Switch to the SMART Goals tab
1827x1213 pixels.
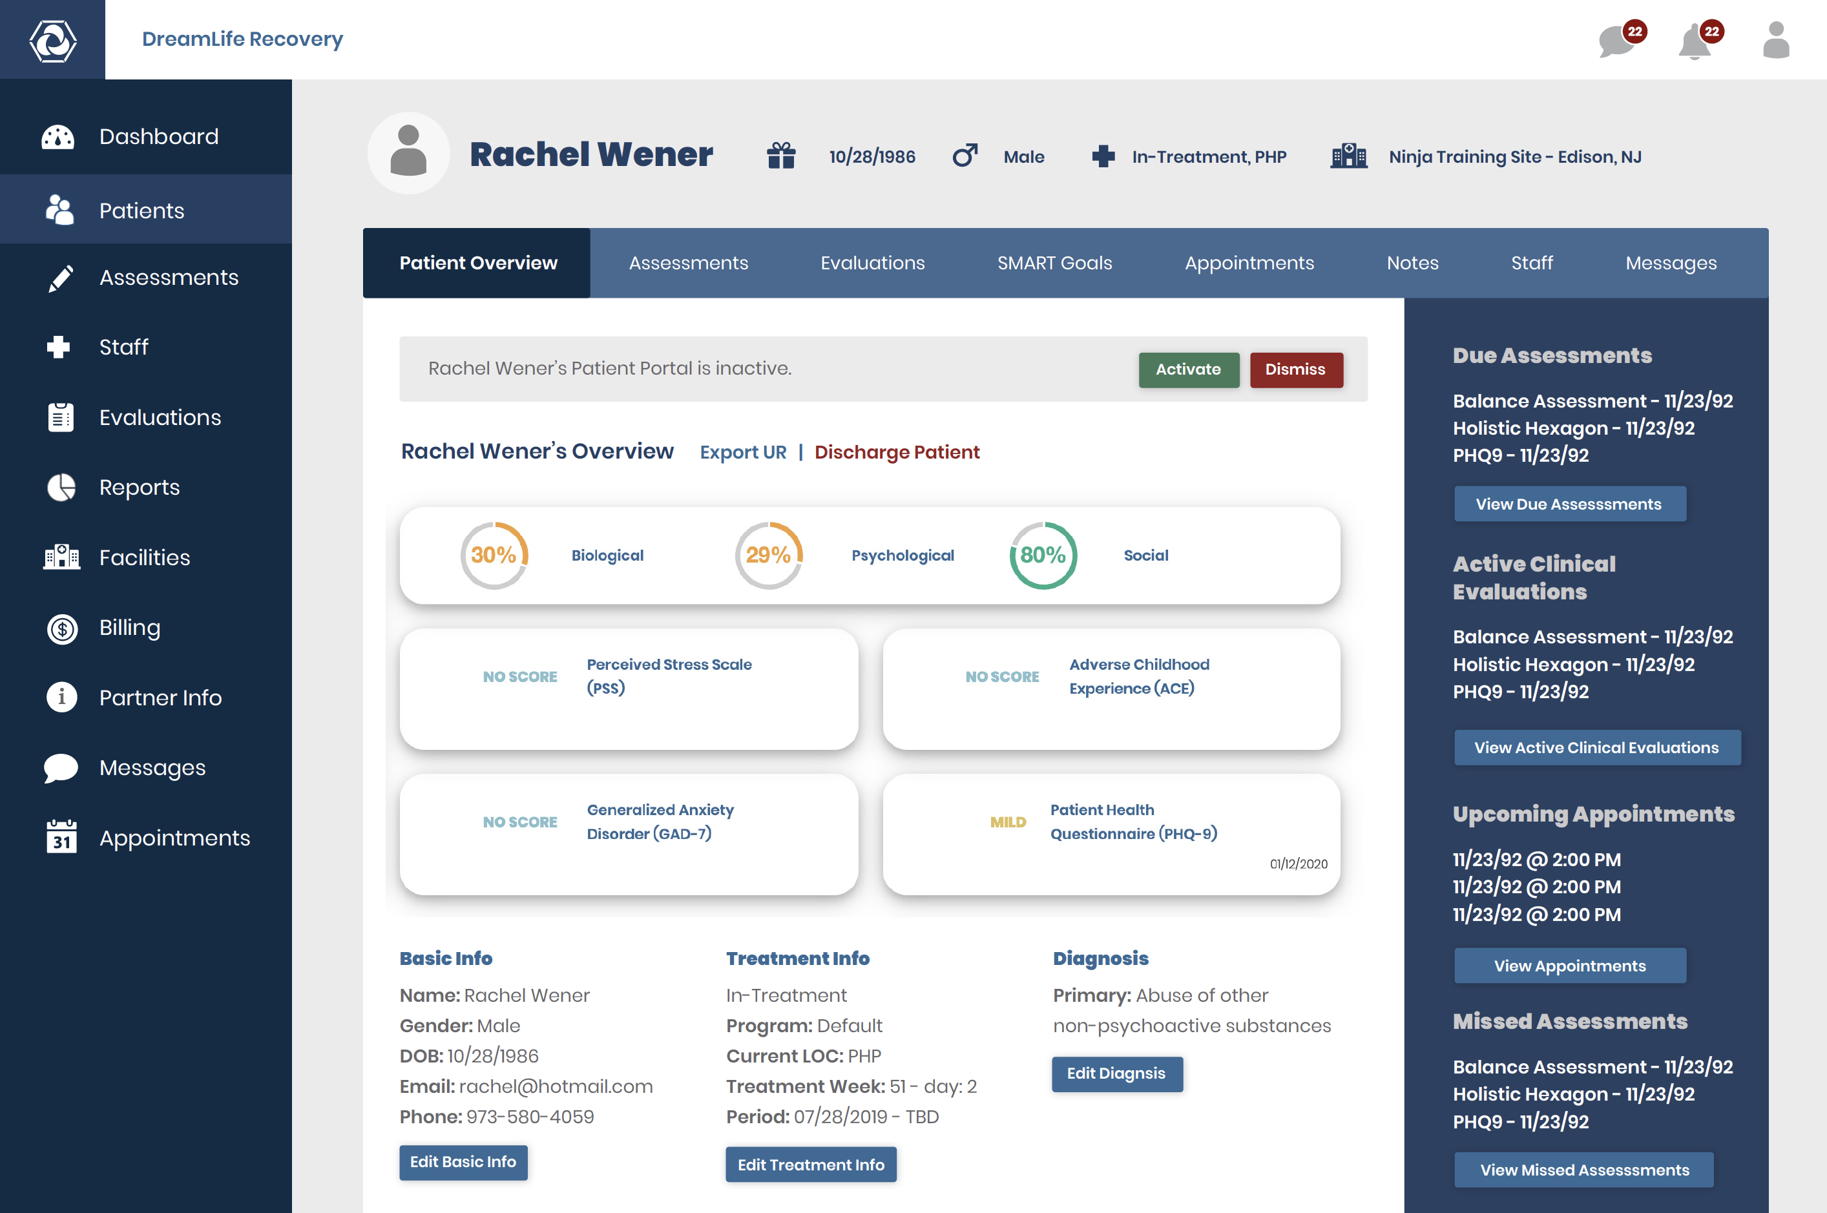click(1054, 263)
